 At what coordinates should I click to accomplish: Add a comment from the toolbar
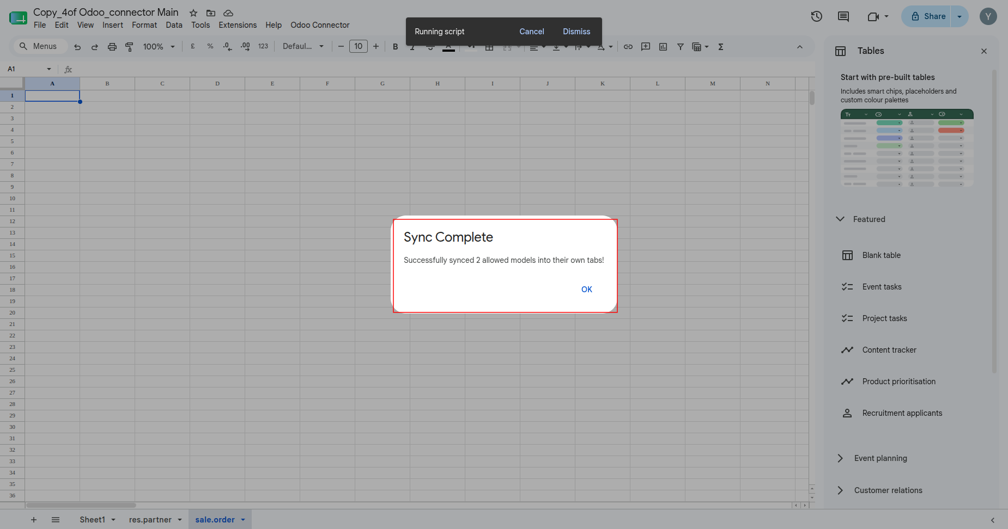[646, 47]
